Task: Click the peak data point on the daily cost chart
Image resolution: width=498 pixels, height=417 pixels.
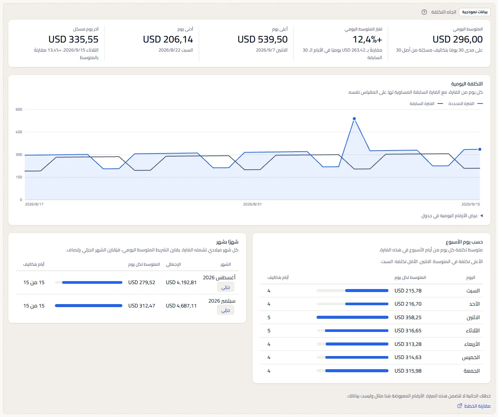Action: (x=354, y=119)
